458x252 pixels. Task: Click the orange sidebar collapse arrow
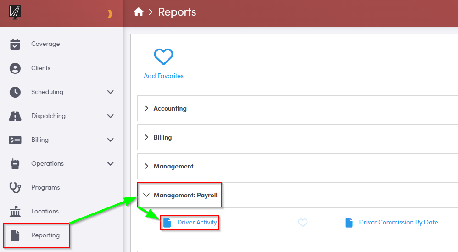coord(110,14)
